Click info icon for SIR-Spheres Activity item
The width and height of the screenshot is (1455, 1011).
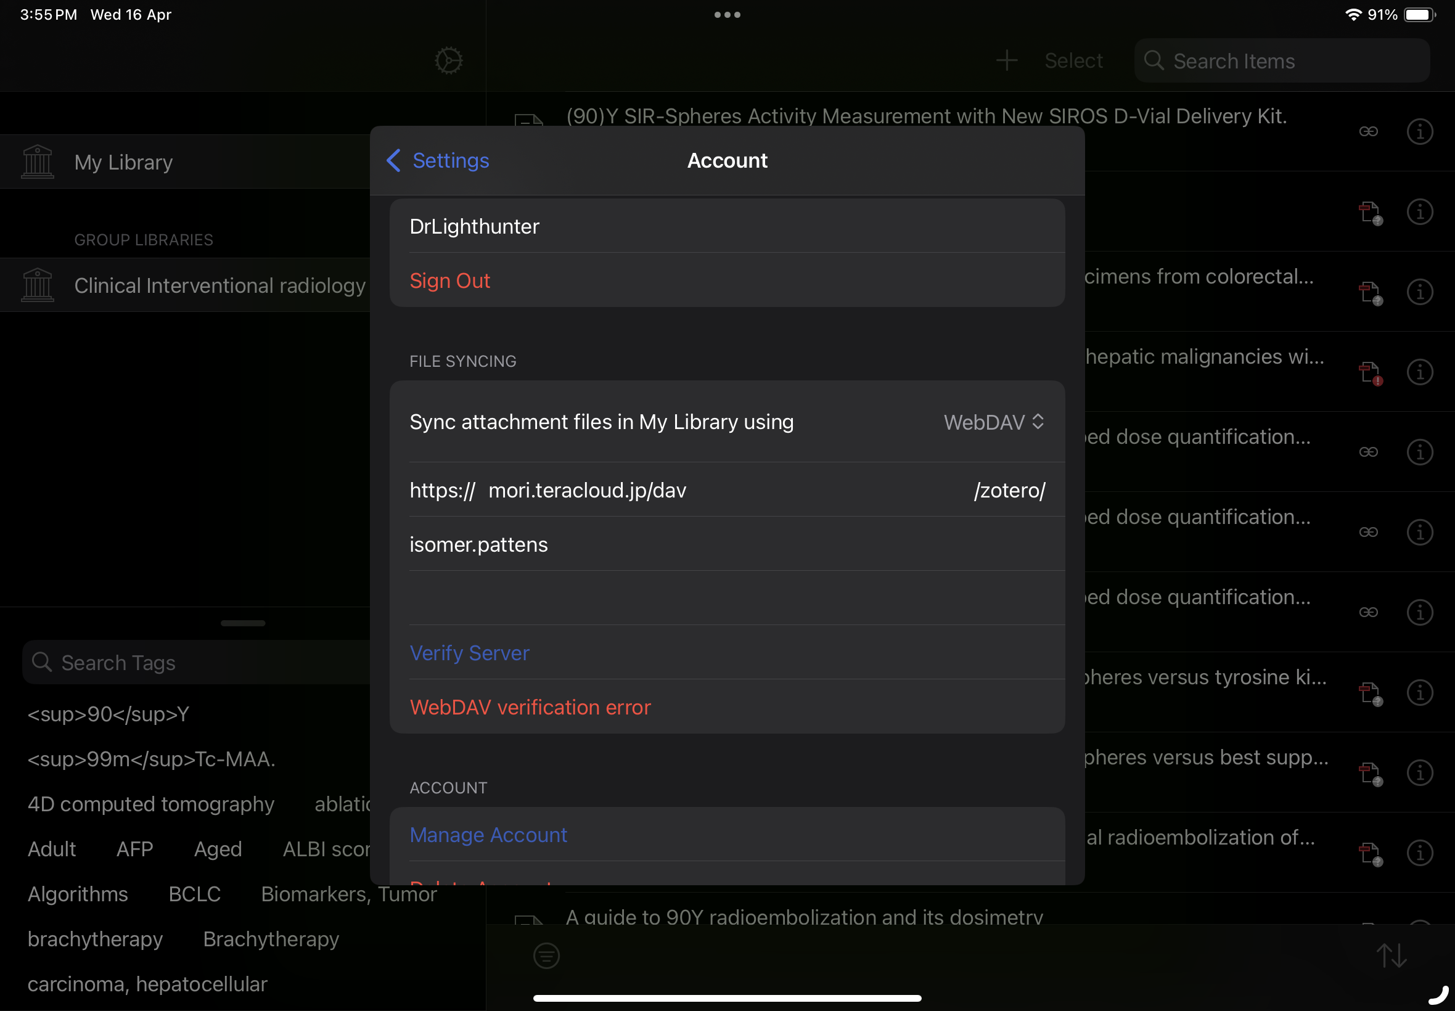pyautogui.click(x=1419, y=132)
